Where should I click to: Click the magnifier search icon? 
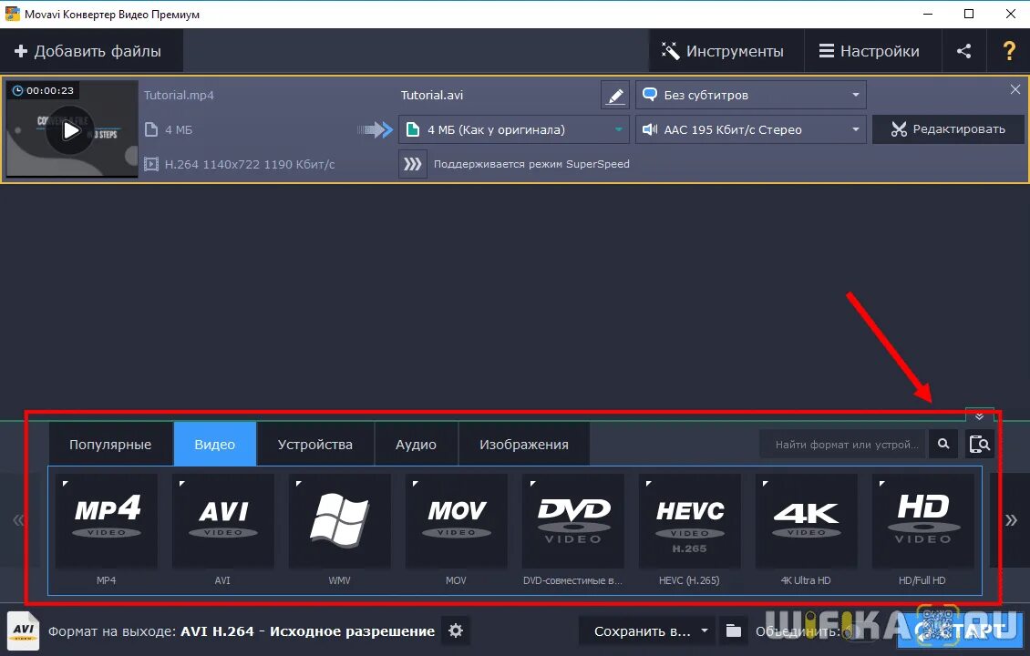click(x=943, y=445)
